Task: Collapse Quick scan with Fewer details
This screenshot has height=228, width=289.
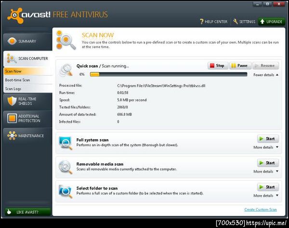Action: click(x=266, y=75)
